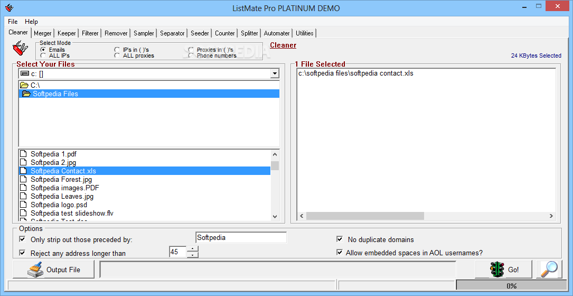
Task: Click selected files scrollbar right arrow
Action: pyautogui.click(x=551, y=216)
